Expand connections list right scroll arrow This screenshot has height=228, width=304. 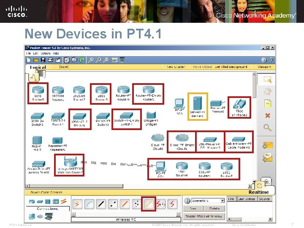[178, 214]
